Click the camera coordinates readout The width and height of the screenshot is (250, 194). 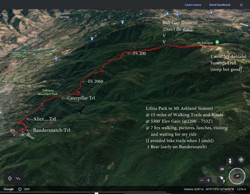pyautogui.click(x=220, y=189)
